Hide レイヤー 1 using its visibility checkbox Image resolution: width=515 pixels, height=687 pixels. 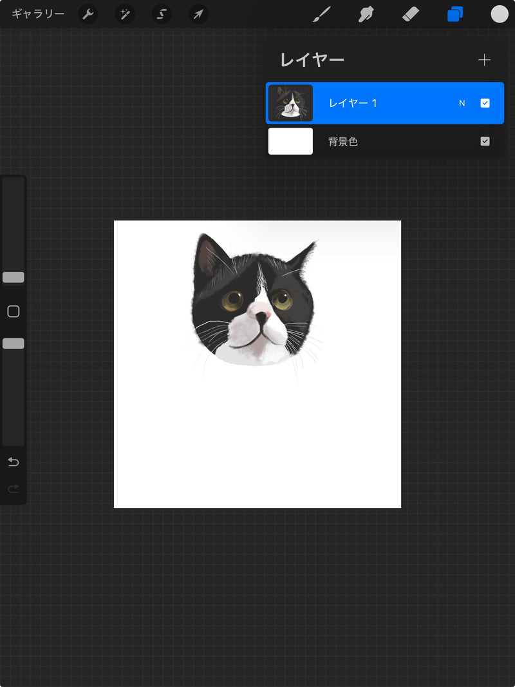485,103
